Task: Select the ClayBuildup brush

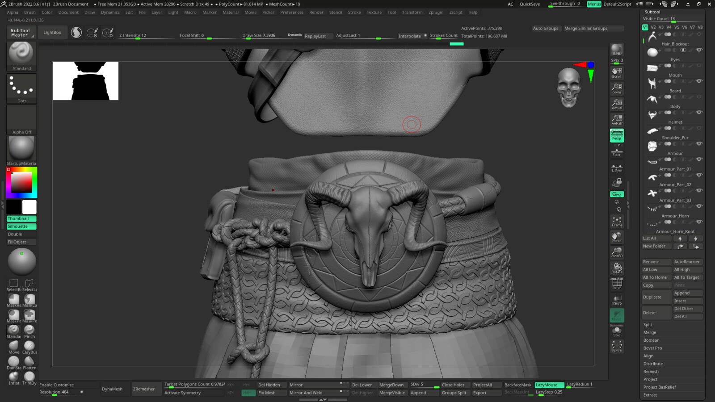Action: [x=29, y=347]
